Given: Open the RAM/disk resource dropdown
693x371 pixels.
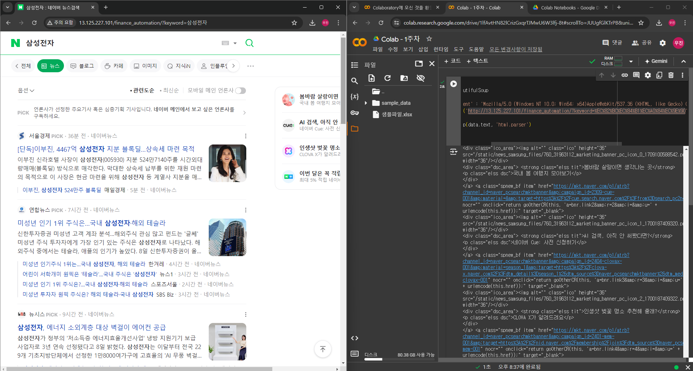Looking at the screenshot, I should [631, 61].
